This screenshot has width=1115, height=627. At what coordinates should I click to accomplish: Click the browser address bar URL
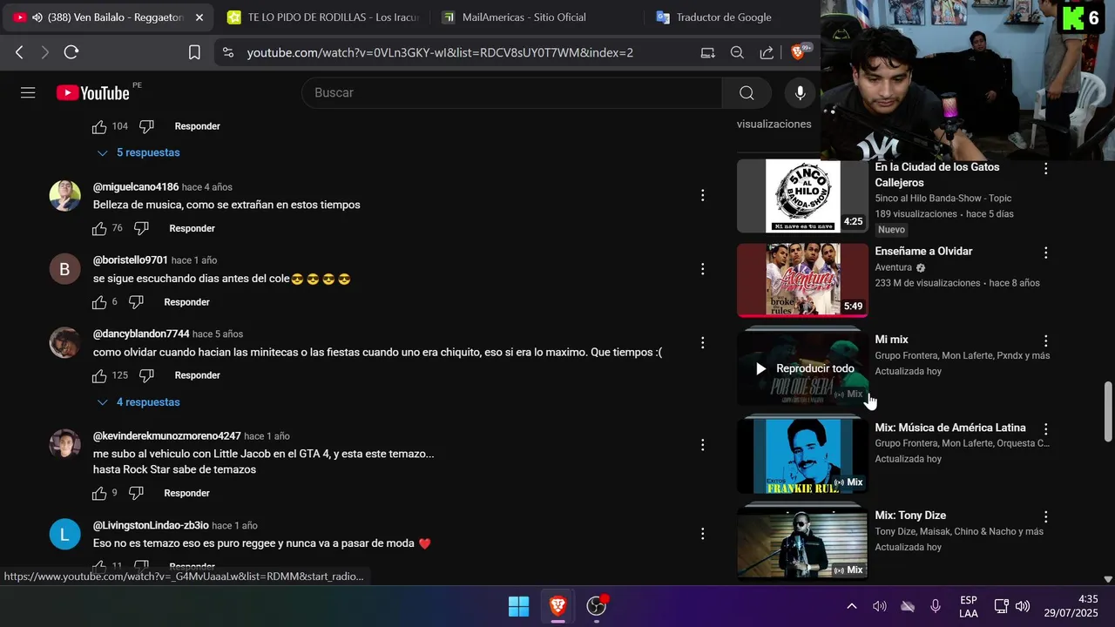tap(440, 52)
